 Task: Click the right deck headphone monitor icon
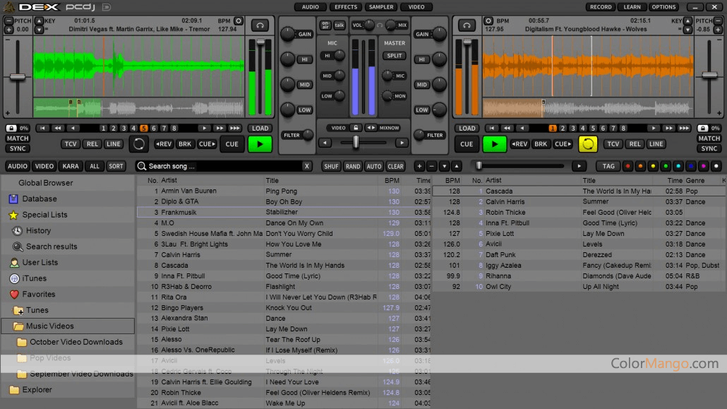(x=467, y=25)
